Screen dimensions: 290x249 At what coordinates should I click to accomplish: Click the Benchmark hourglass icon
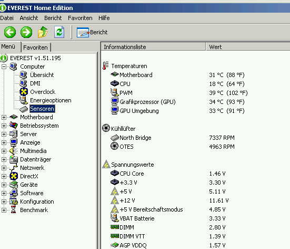(x=13, y=210)
